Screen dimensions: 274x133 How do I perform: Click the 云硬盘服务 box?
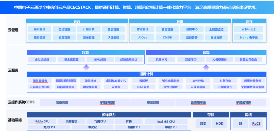coord(198,87)
